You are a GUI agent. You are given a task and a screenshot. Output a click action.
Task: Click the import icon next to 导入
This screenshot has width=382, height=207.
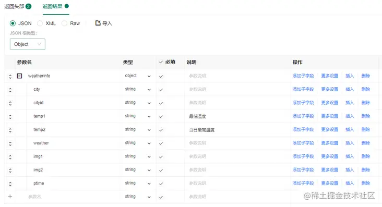[98, 23]
